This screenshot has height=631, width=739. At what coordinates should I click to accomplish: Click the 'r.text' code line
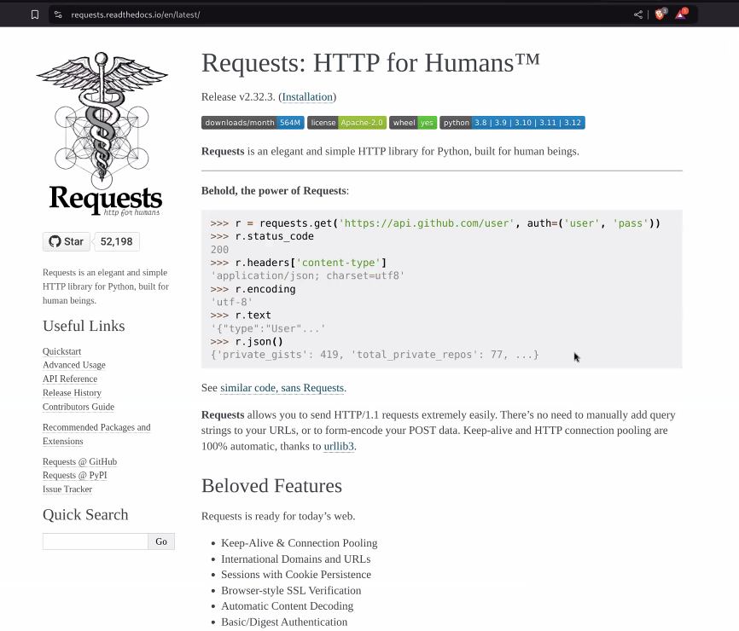241,315
